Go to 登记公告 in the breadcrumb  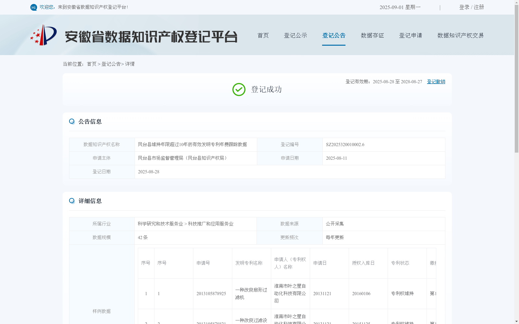click(111, 64)
